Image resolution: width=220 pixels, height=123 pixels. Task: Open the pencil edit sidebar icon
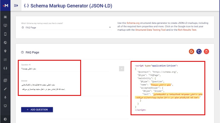5,89
